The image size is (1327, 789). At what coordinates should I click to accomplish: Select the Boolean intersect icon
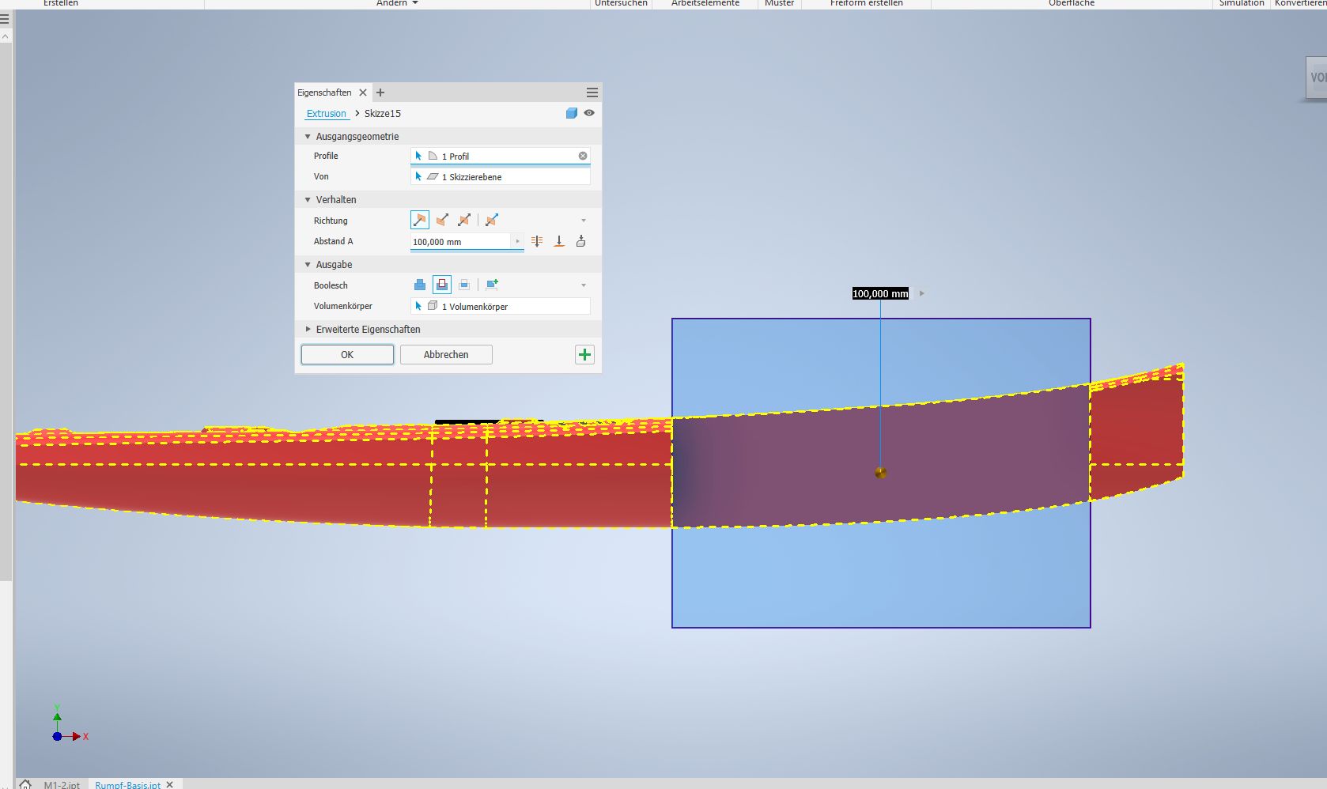pos(464,285)
